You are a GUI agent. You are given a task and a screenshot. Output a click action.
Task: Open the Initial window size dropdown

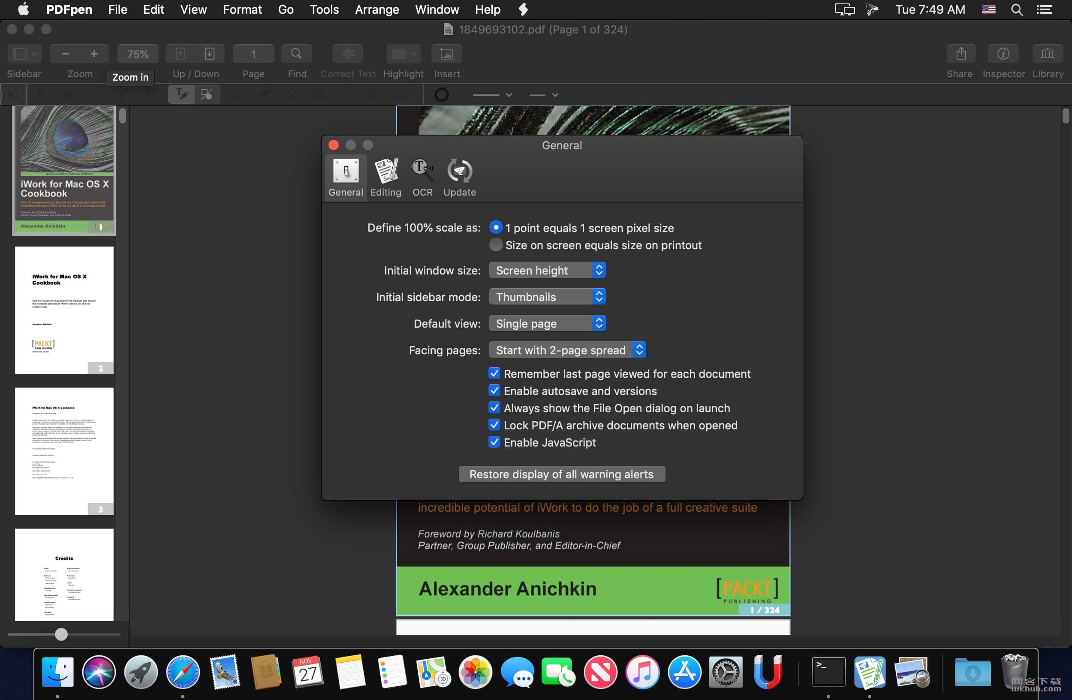[x=547, y=270]
